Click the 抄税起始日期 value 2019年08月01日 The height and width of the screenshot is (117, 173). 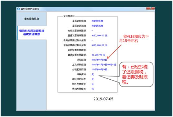tap(99, 70)
